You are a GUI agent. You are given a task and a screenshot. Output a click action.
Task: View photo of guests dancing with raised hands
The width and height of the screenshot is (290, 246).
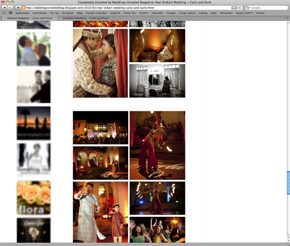click(x=157, y=230)
